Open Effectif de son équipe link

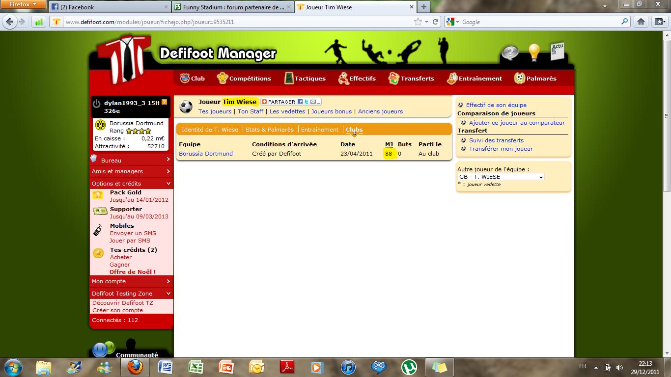point(496,105)
